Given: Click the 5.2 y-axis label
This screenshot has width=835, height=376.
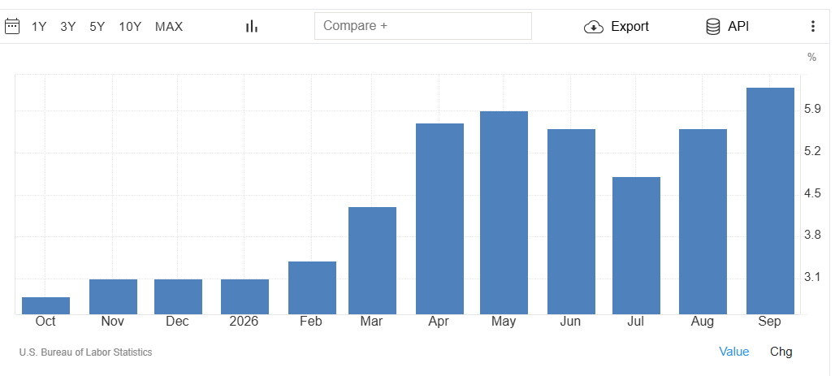Looking at the screenshot, I should point(812,151).
